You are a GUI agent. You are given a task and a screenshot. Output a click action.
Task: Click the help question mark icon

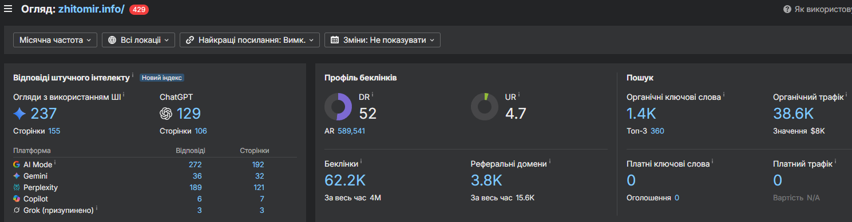[x=787, y=9]
